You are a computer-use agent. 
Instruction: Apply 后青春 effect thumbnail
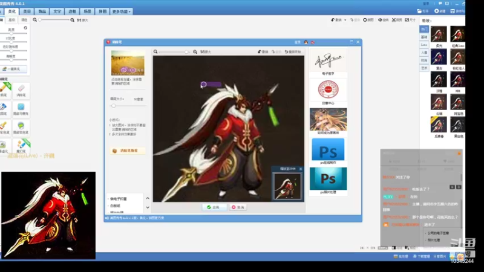click(x=439, y=125)
